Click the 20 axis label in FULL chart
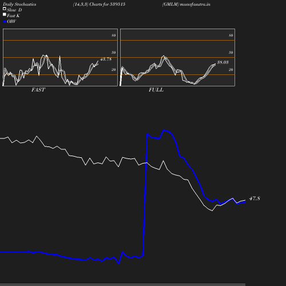 coord(231,70)
